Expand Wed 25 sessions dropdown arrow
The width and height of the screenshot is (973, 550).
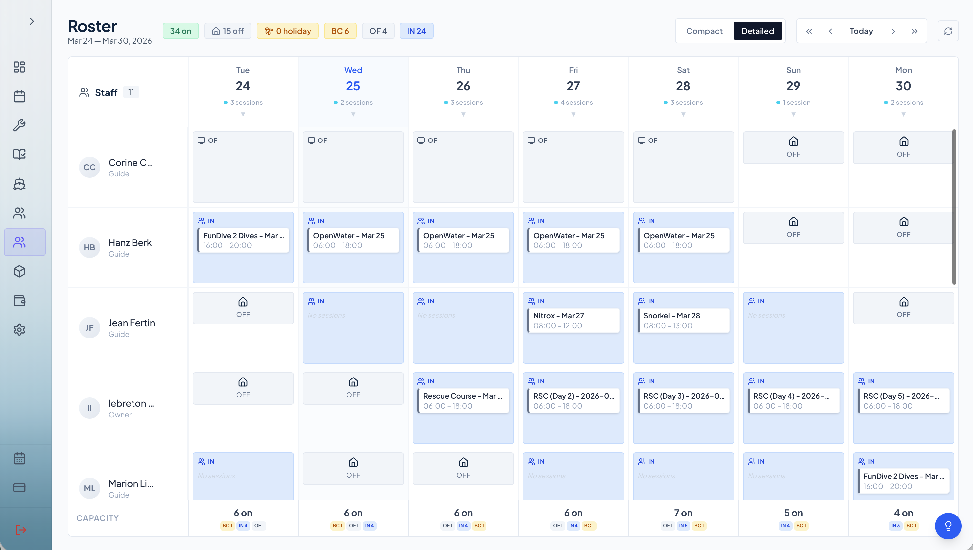coord(353,114)
